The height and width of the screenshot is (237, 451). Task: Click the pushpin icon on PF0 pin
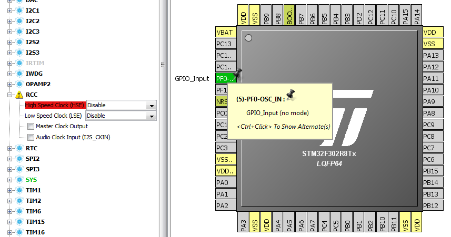point(238,73)
